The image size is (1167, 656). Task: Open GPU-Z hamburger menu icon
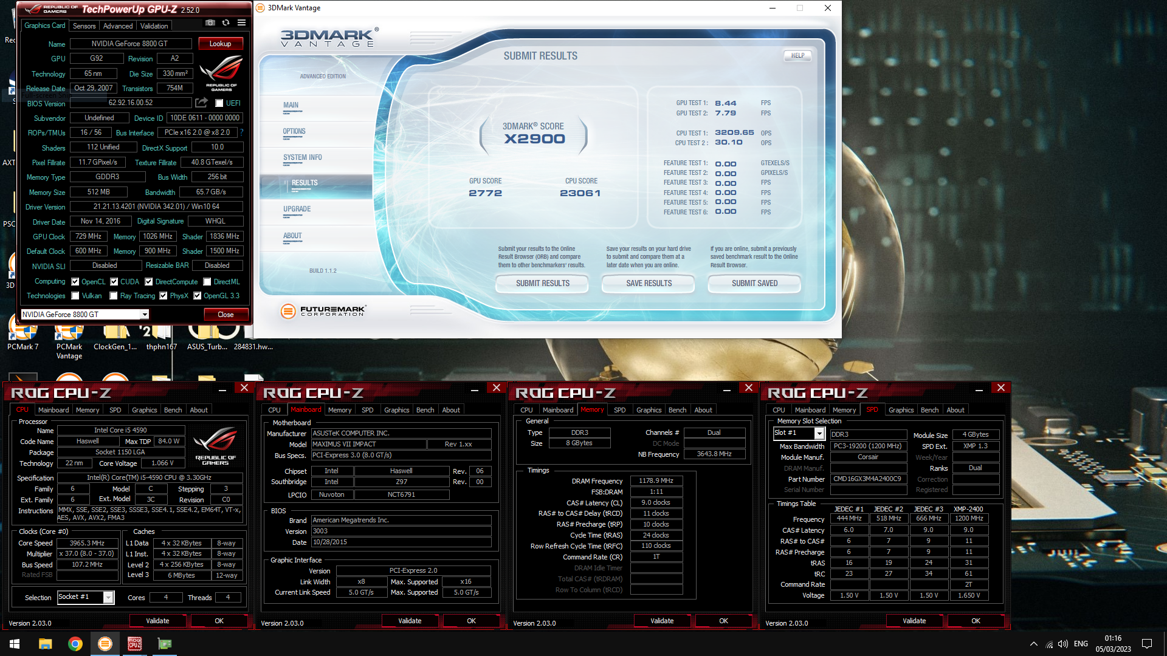[x=241, y=23]
